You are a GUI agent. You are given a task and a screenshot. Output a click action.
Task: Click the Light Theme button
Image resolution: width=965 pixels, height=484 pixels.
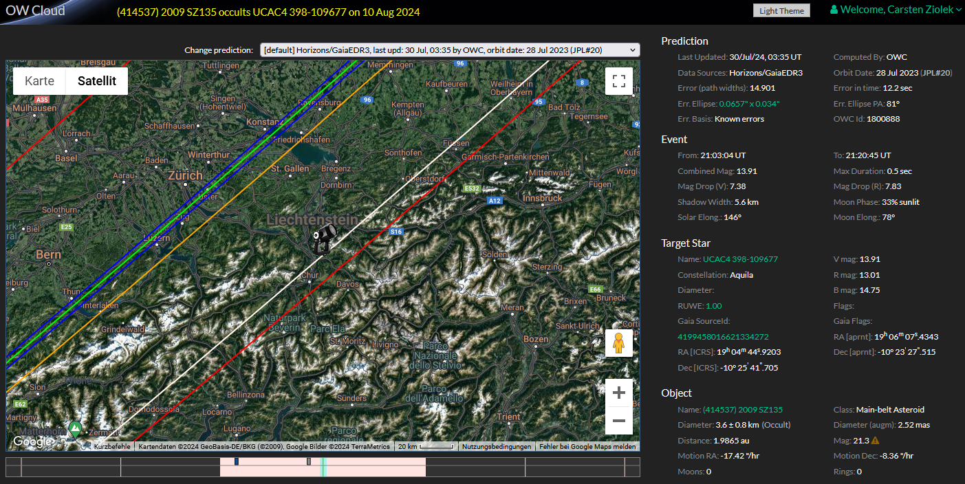tap(782, 10)
